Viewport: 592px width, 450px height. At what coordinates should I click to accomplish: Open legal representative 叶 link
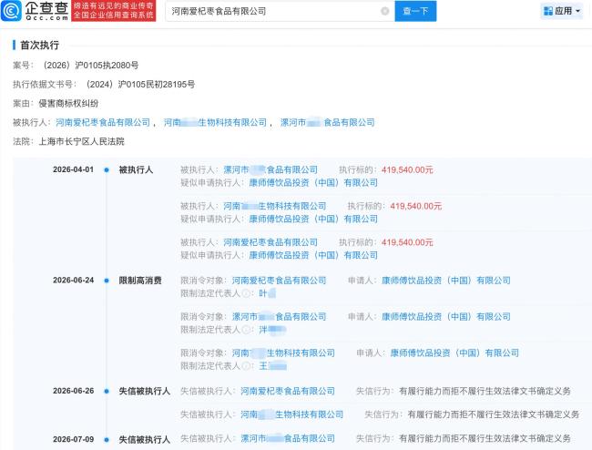pyautogui.click(x=267, y=293)
